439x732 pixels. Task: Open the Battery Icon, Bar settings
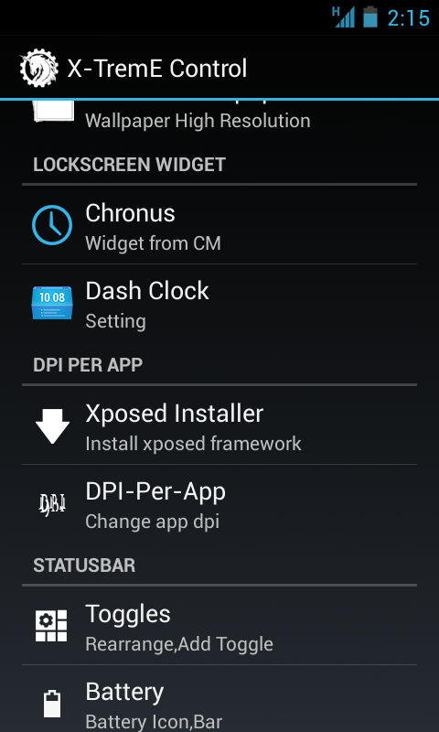pyautogui.click(x=219, y=699)
